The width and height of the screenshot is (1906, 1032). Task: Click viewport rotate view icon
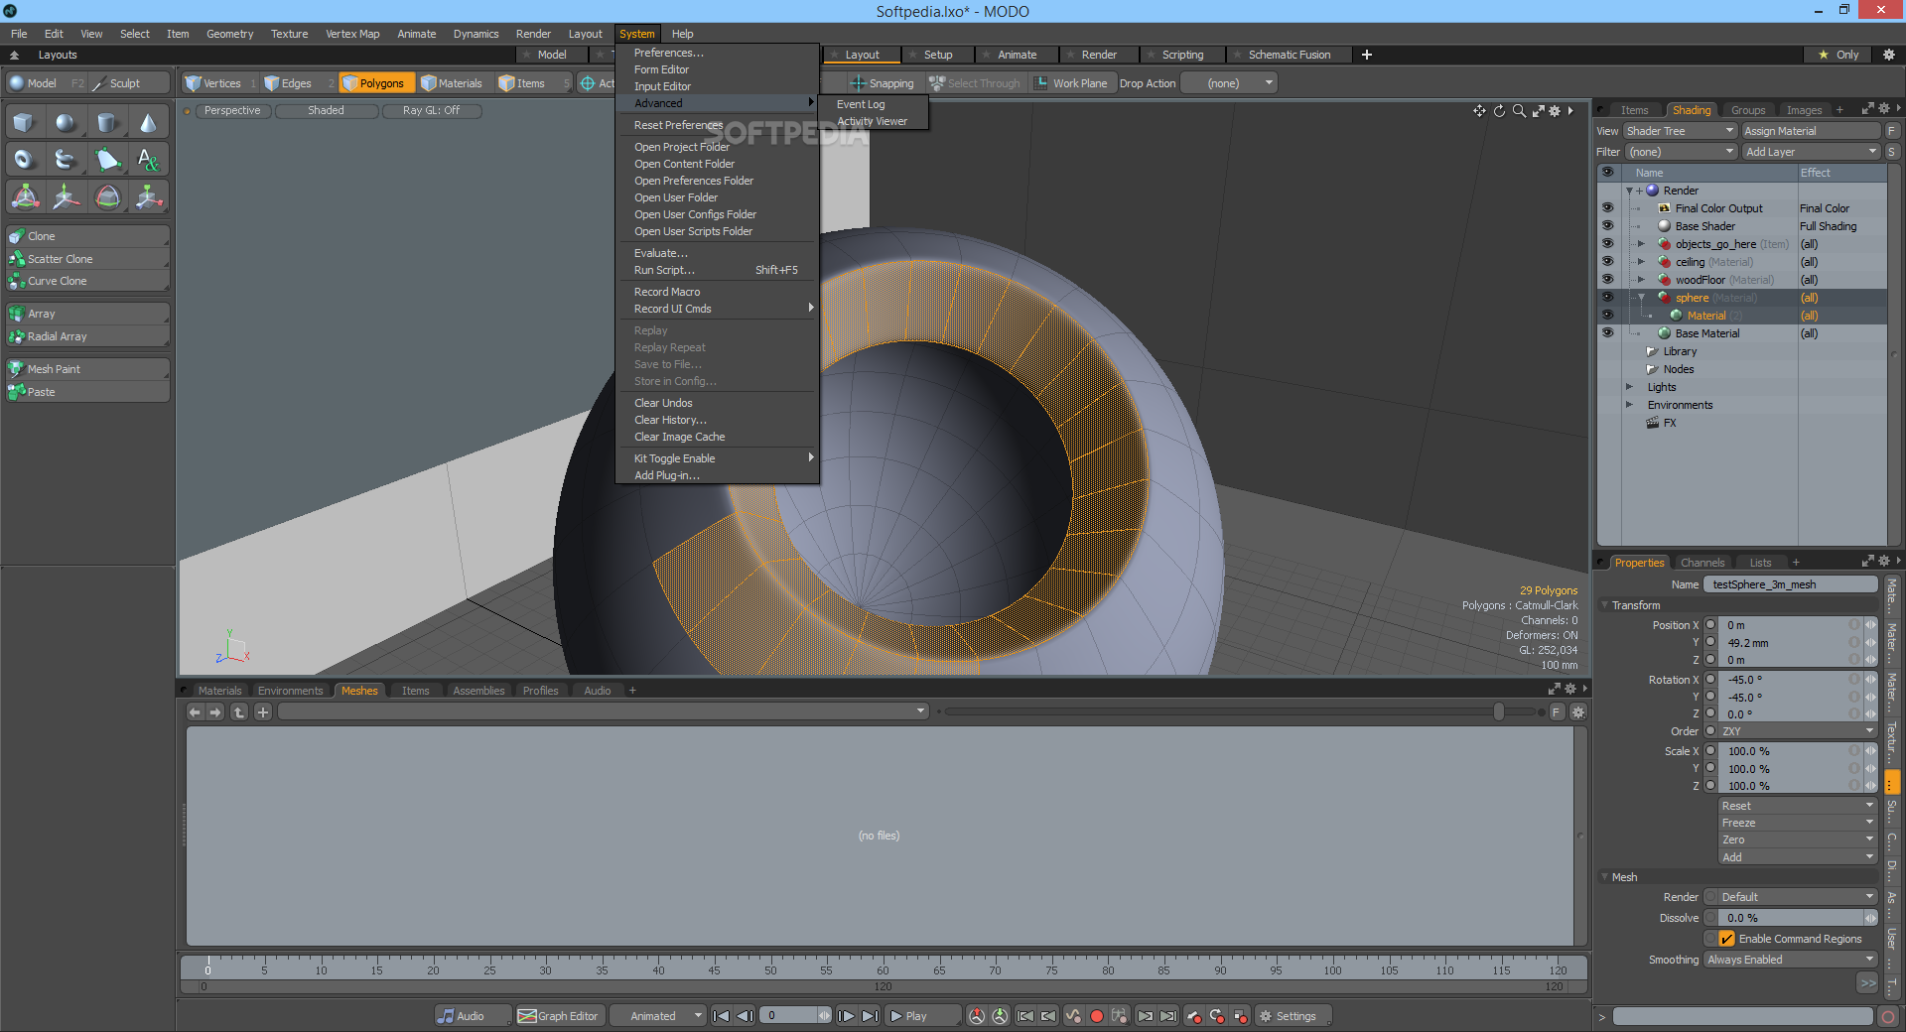(1499, 111)
